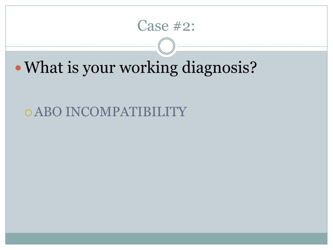Screen dimensions: 333x250
Task: Click the word 'is' in the question
Action: coord(73,67)
